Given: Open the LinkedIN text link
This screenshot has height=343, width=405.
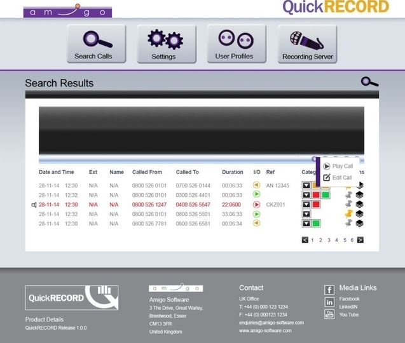Looking at the screenshot, I should point(348,307).
